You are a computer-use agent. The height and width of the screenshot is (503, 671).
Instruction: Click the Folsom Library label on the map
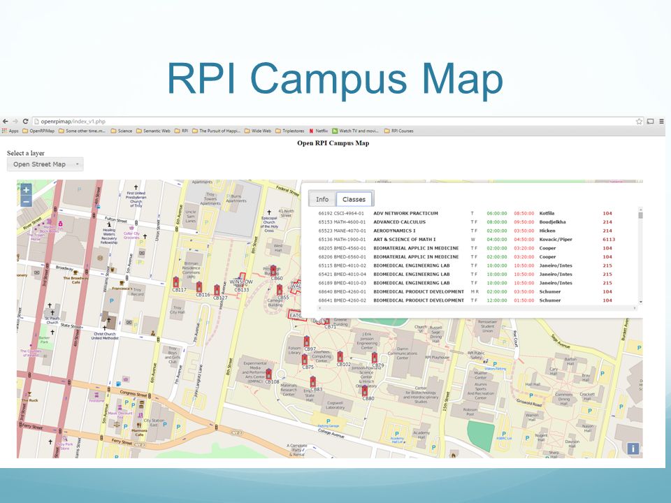tap(294, 350)
